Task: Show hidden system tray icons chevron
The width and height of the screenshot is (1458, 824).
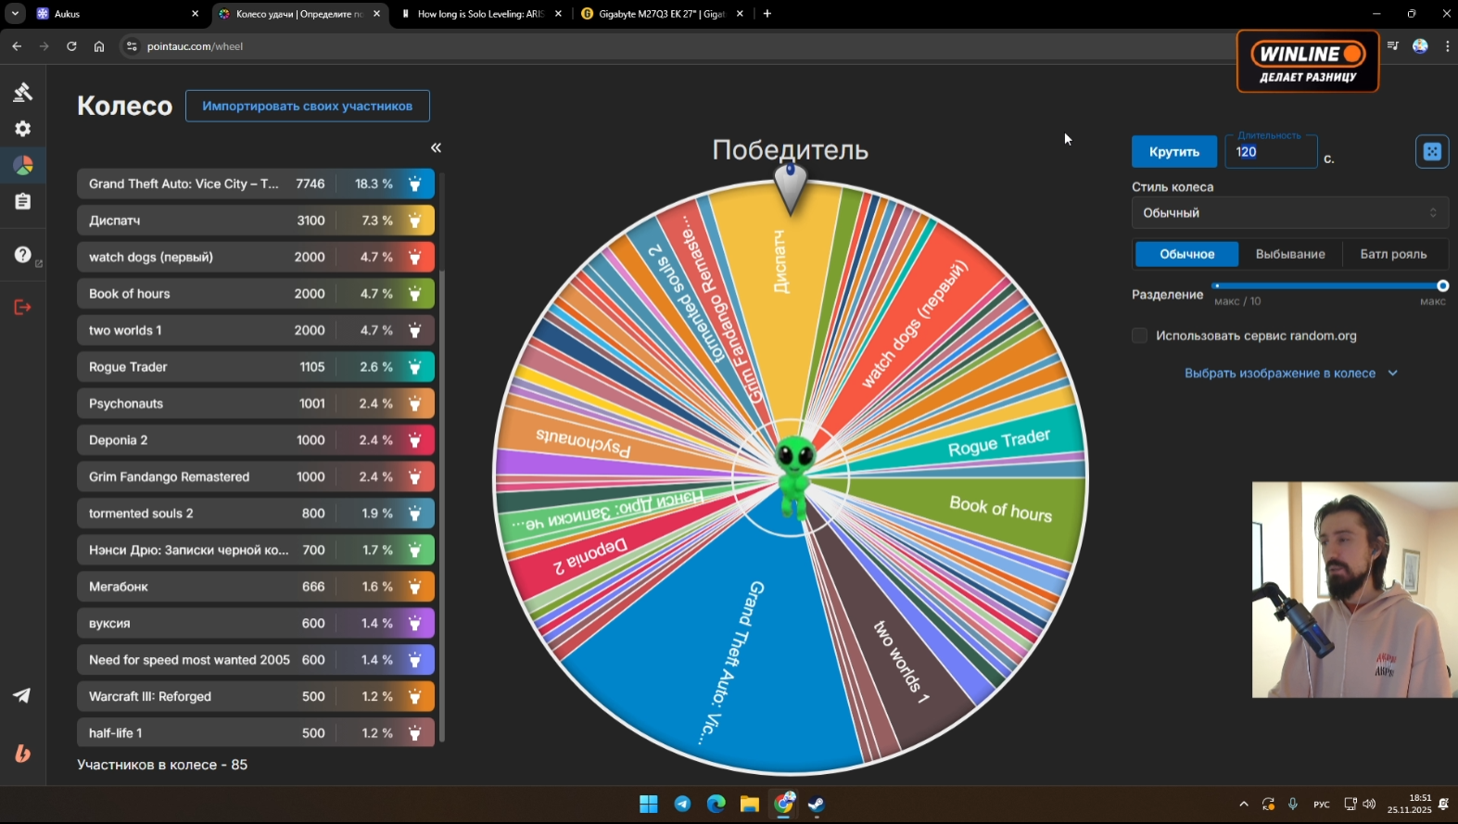Action: 1244,805
